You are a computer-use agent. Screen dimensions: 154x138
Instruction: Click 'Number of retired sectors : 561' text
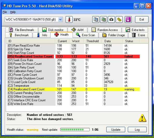(50, 115)
